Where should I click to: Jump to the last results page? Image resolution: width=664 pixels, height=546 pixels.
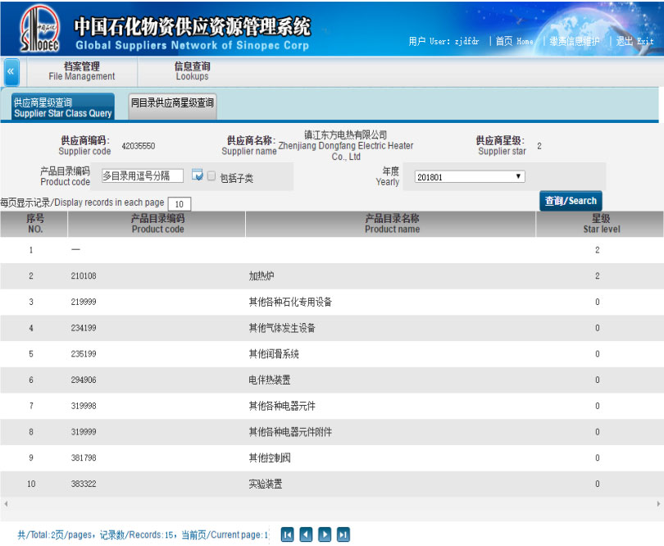point(343,535)
